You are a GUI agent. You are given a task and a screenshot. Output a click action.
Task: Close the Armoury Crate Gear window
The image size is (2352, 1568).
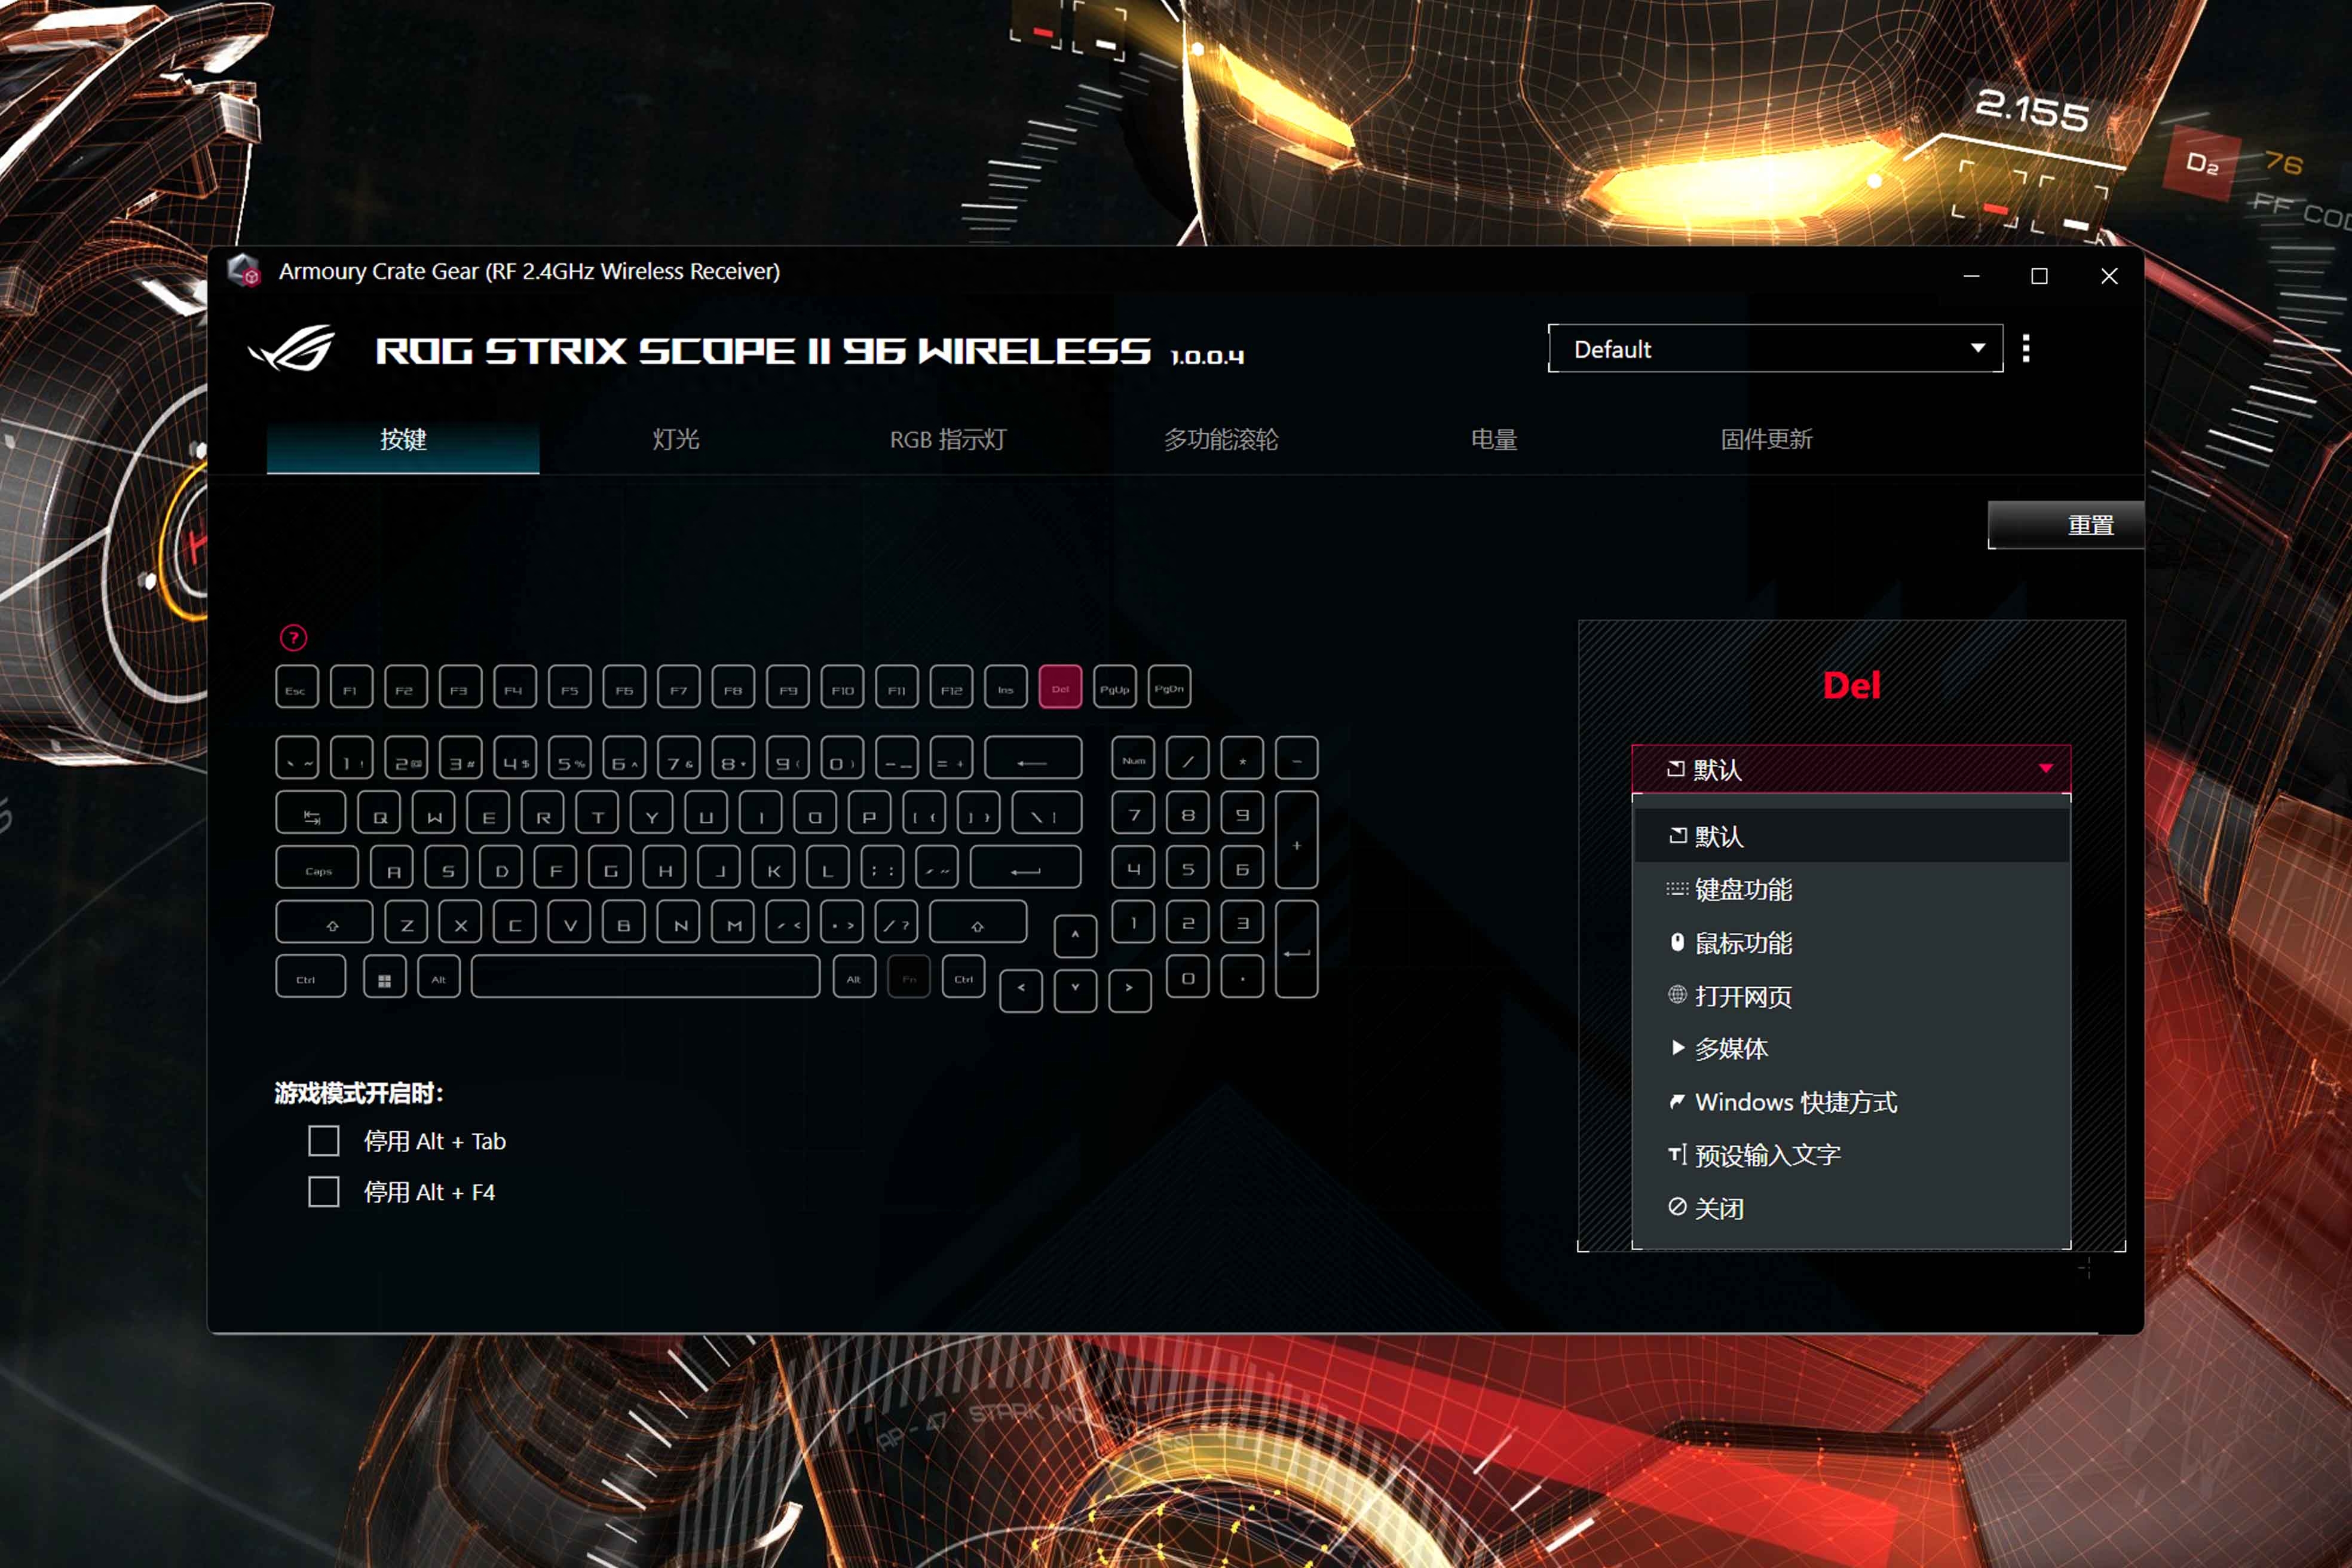pyautogui.click(x=2109, y=276)
